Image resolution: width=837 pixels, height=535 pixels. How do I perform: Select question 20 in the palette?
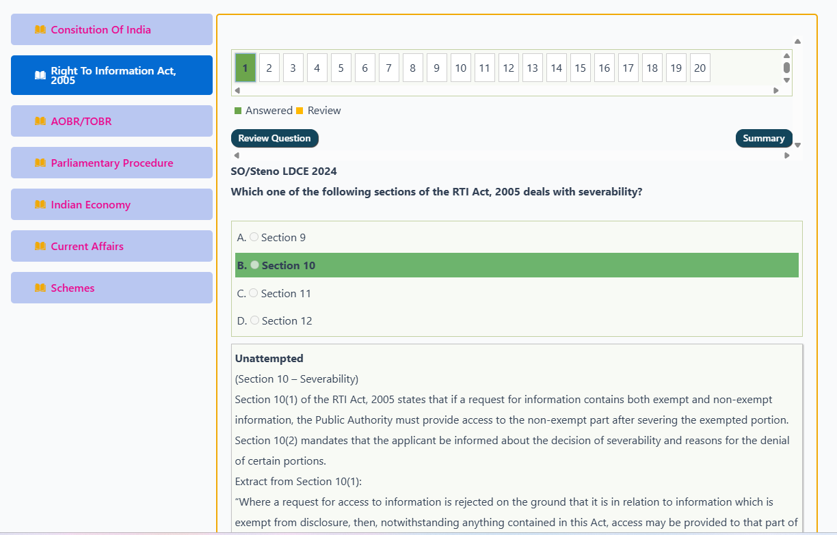point(700,68)
